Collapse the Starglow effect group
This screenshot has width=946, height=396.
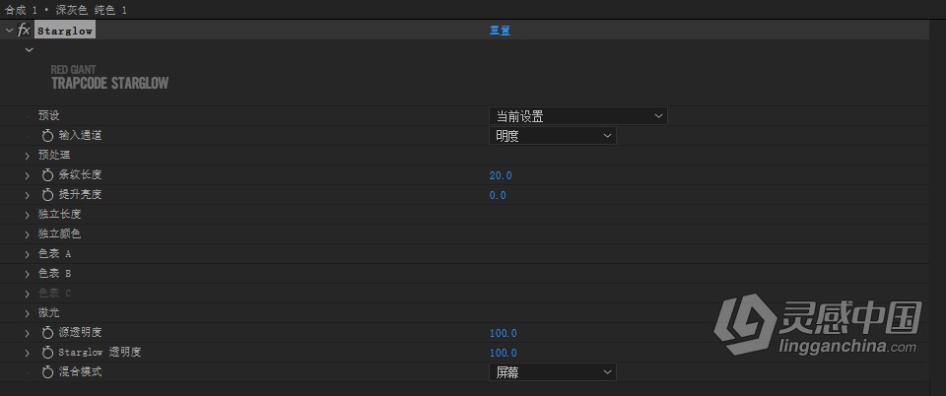click(9, 31)
